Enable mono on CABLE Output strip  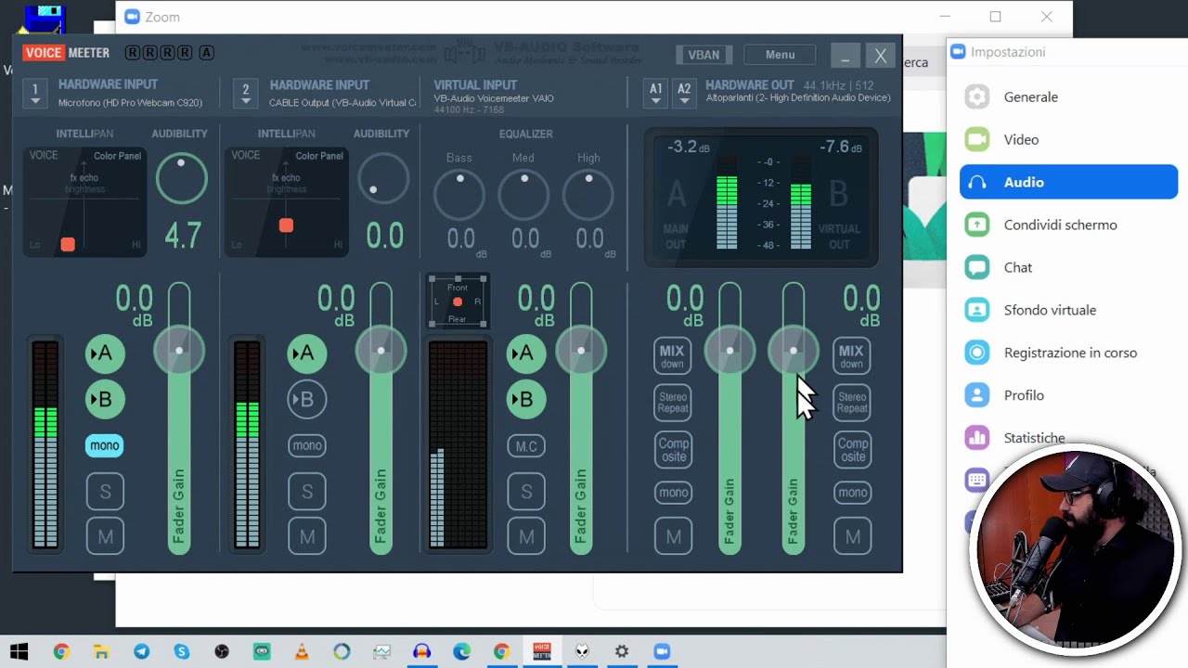(306, 445)
